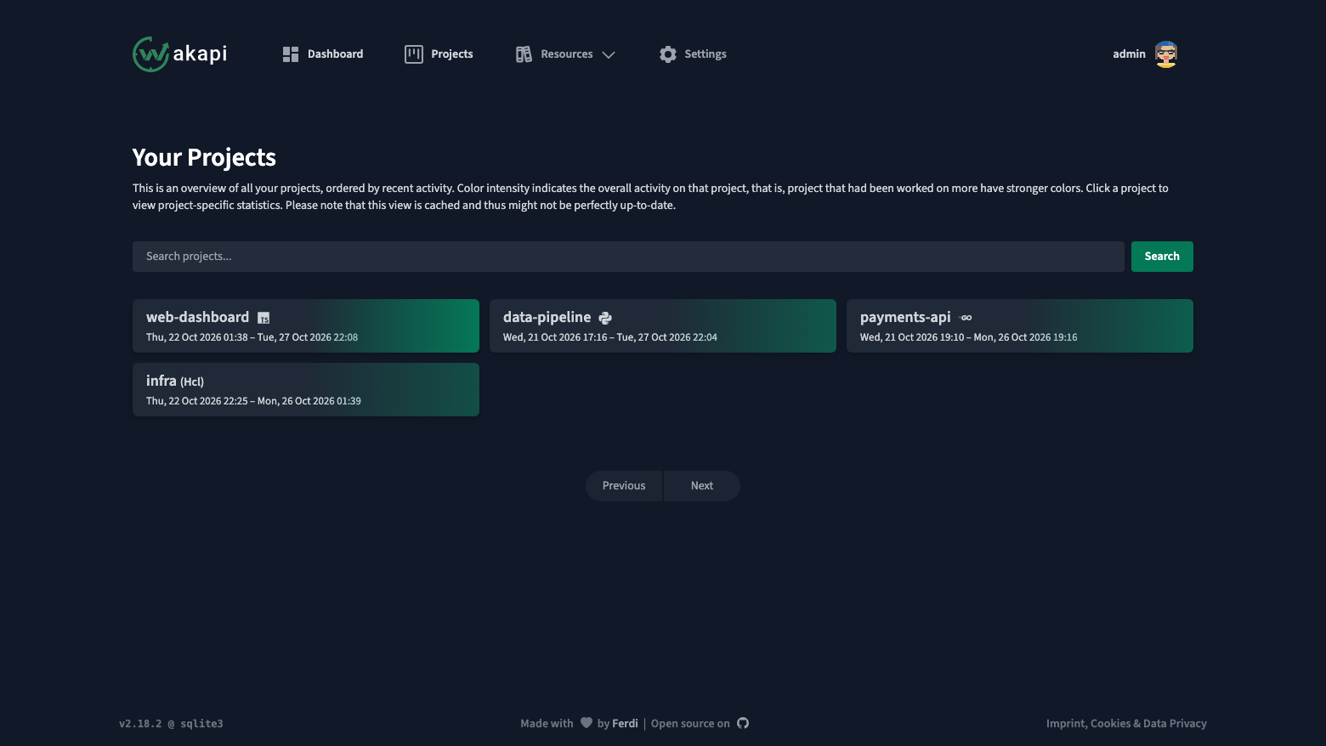Image resolution: width=1326 pixels, height=746 pixels.
Task: Focus the Search projects input field
Action: pos(628,257)
